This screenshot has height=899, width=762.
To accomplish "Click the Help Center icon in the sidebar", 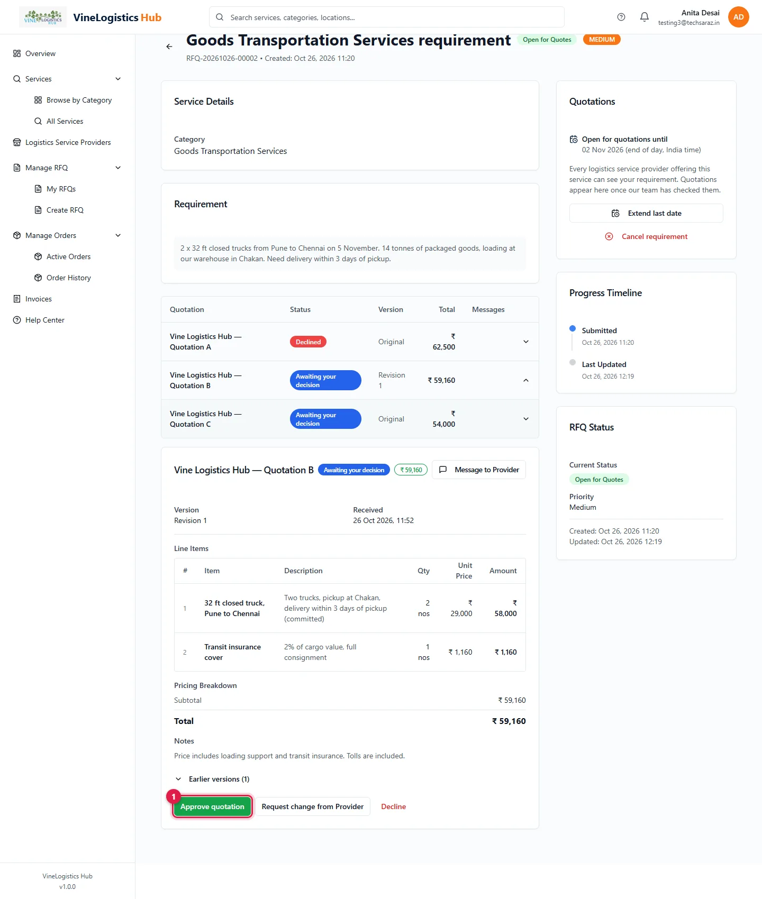I will 17,320.
